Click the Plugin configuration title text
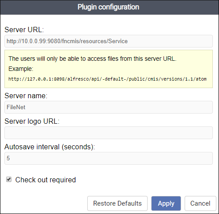 pyautogui.click(x=108, y=7)
